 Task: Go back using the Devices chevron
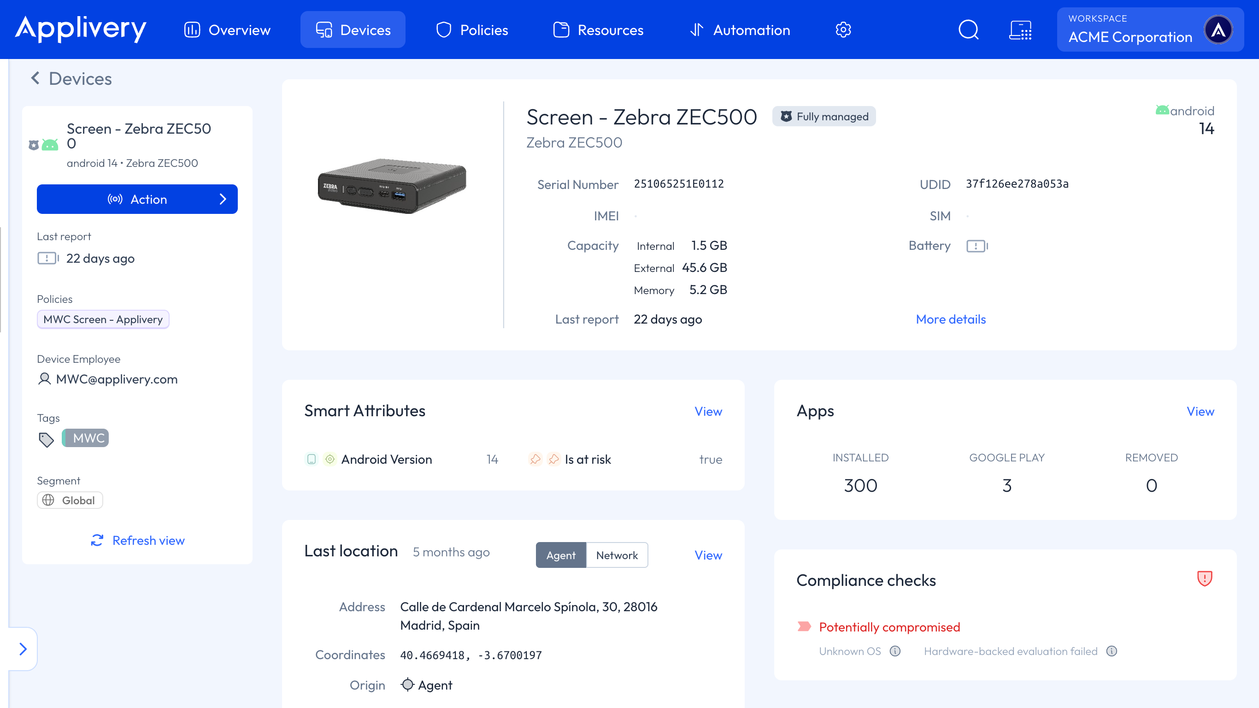pyautogui.click(x=35, y=78)
